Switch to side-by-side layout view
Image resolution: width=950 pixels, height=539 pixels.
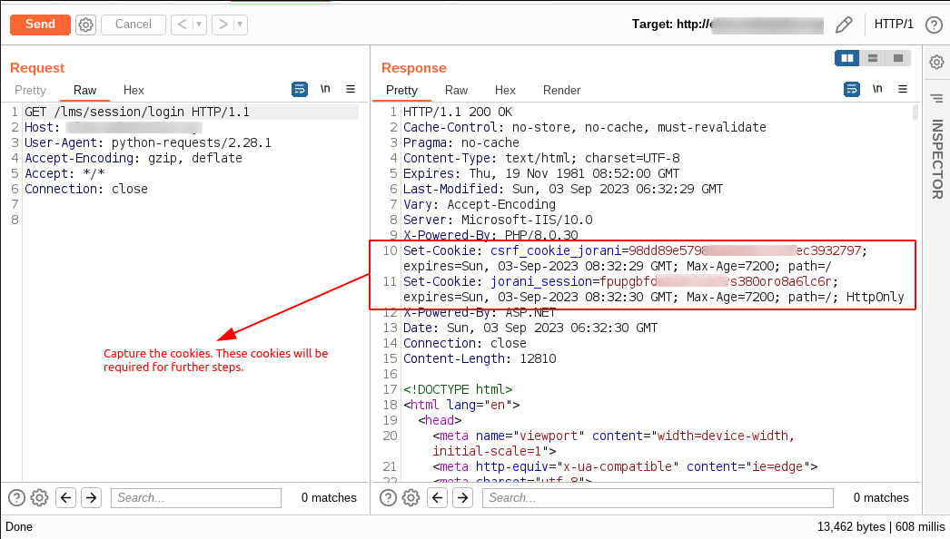[847, 58]
